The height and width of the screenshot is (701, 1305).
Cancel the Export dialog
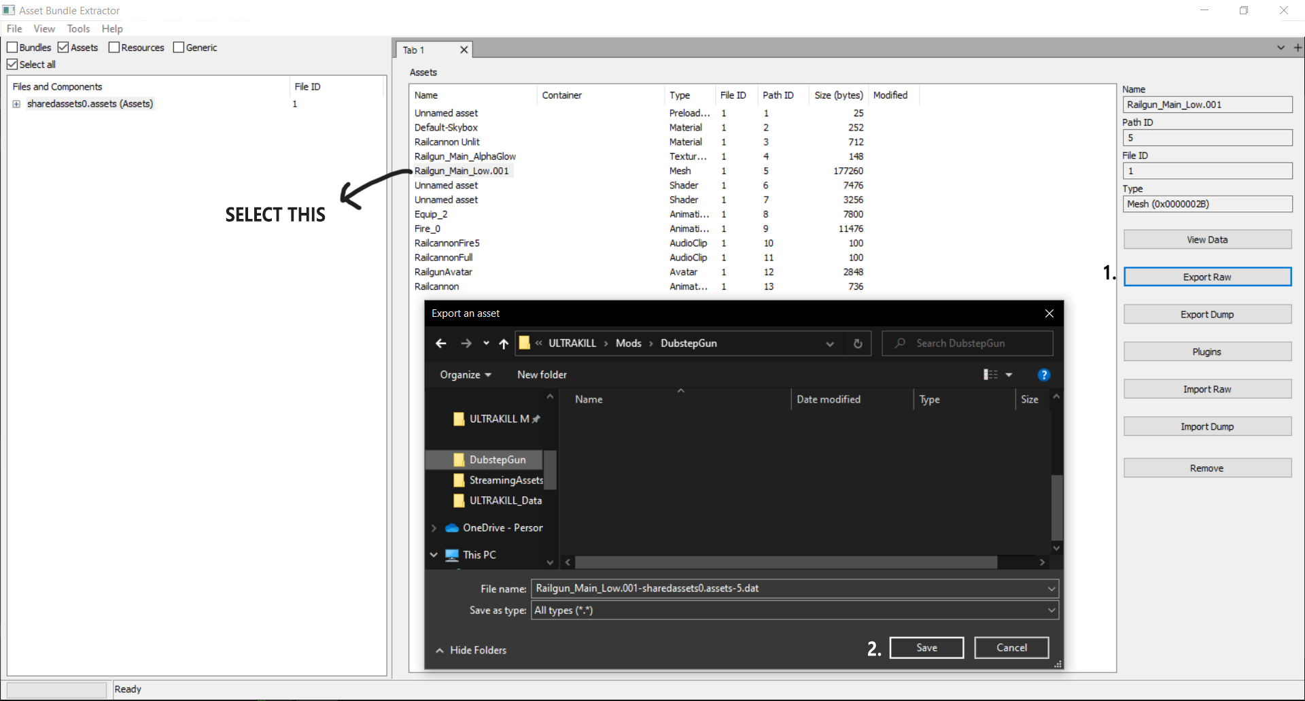click(x=1011, y=647)
